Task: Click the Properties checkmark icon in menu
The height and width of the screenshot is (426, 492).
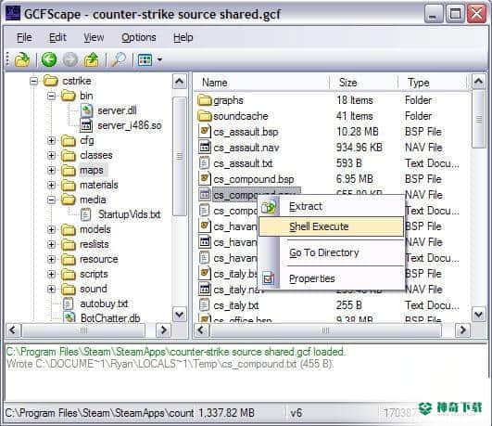Action: 269,278
